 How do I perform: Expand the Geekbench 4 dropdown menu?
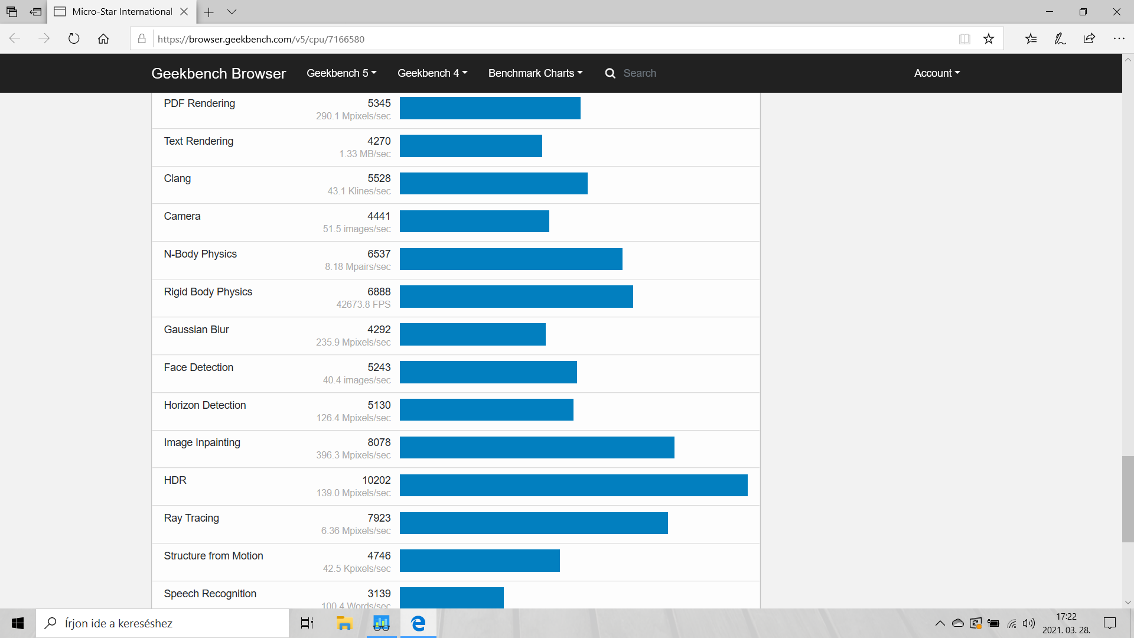(432, 73)
